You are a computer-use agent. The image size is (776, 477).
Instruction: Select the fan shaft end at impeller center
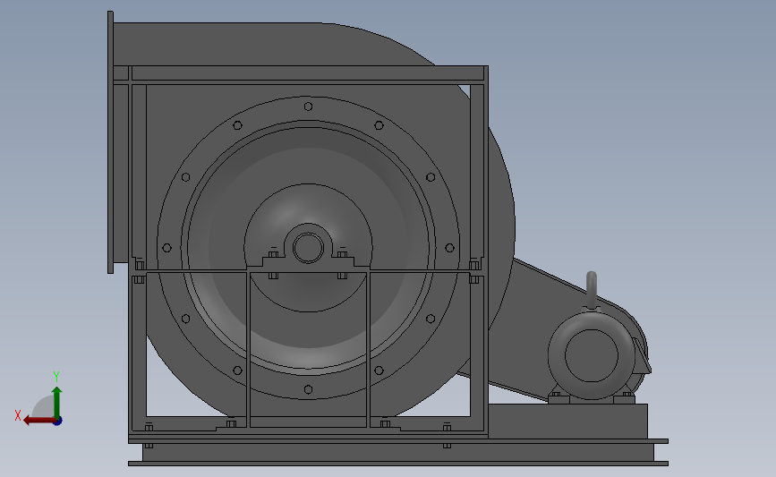[308, 247]
